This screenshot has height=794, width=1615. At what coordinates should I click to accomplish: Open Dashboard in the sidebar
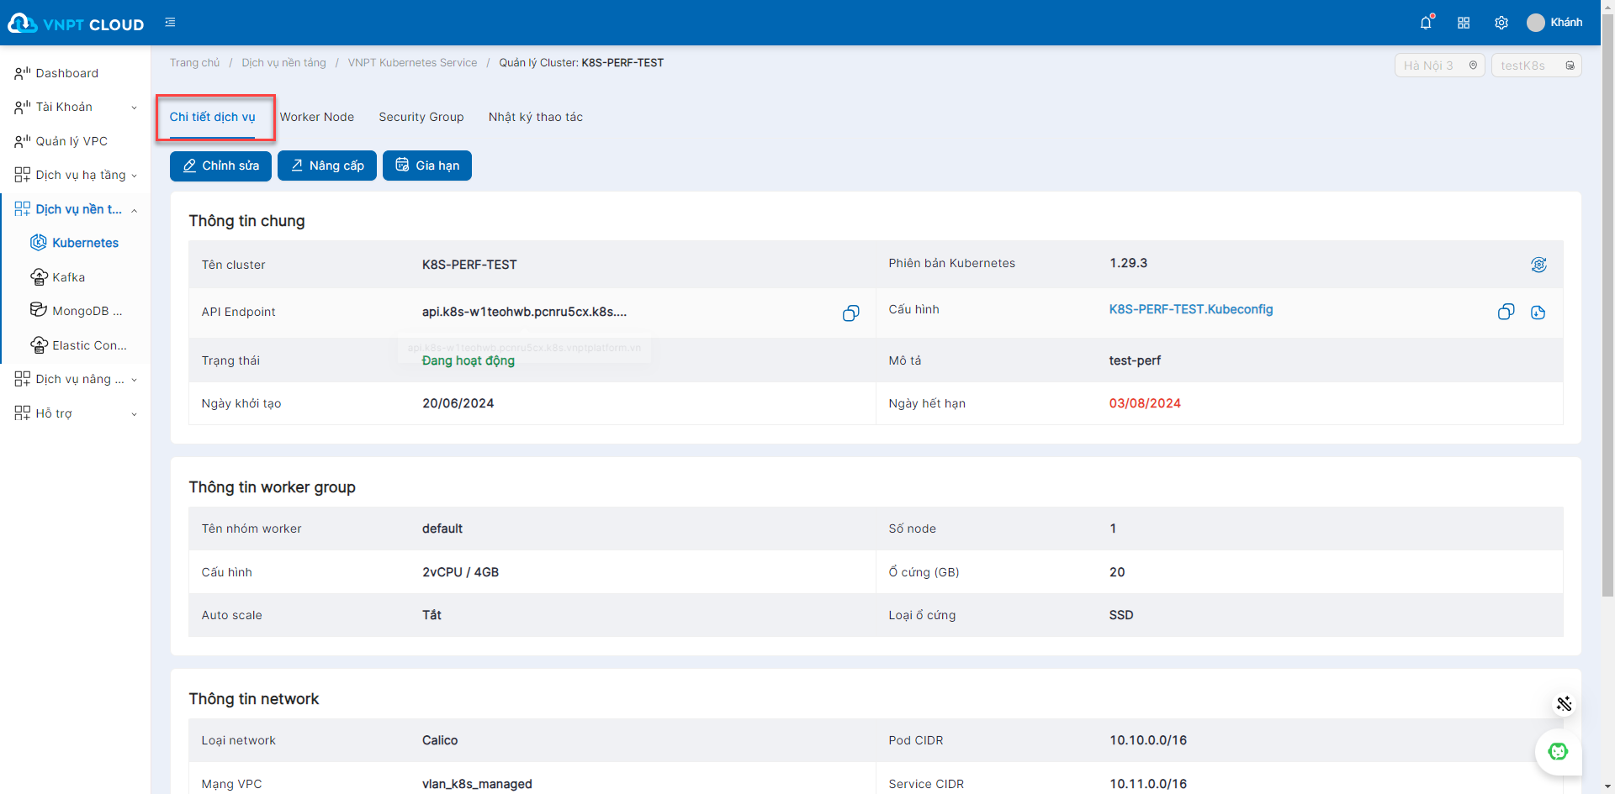[67, 73]
